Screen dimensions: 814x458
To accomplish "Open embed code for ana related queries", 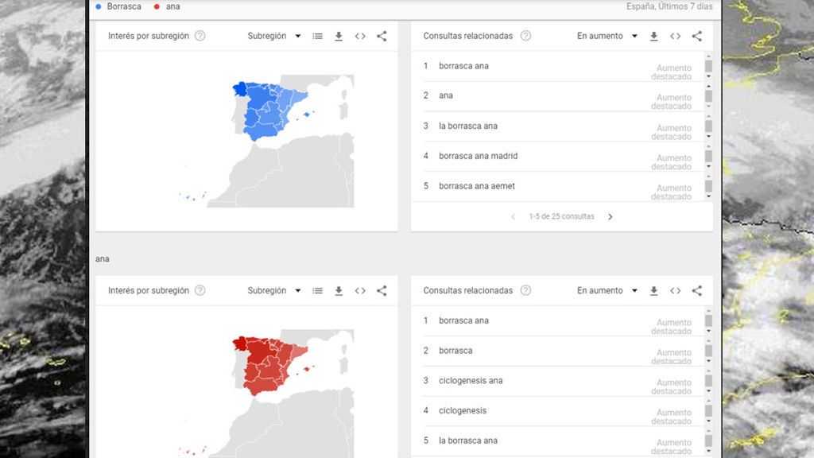I will tap(675, 291).
